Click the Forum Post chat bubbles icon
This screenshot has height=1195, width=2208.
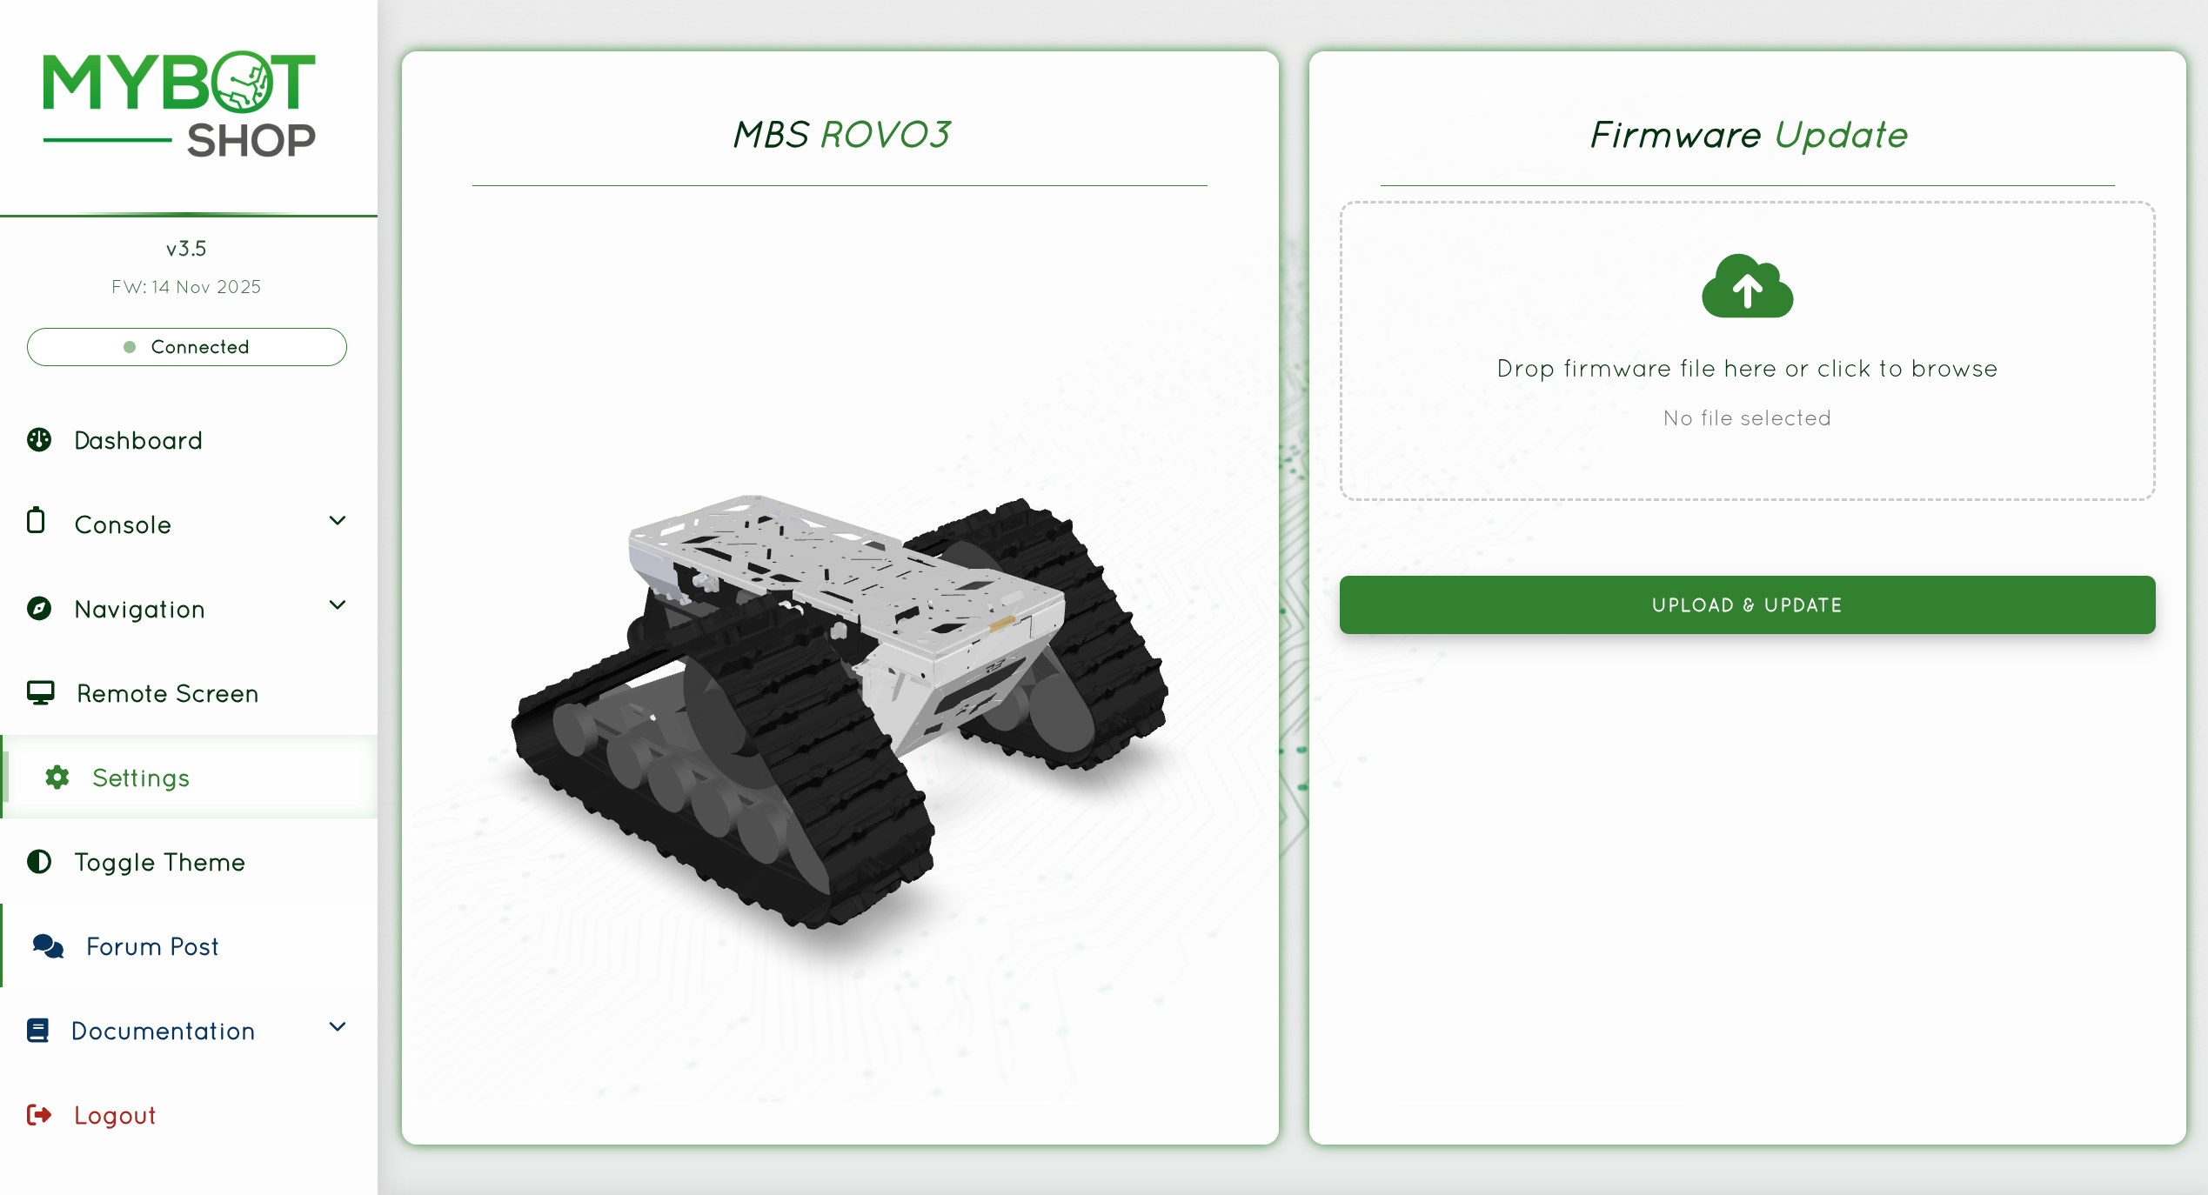(49, 946)
